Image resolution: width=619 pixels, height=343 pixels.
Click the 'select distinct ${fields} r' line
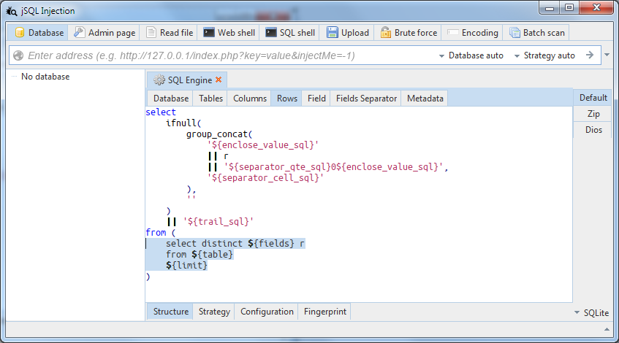235,244
